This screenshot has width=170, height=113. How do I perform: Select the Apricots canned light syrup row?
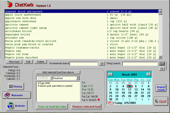click(81, 28)
